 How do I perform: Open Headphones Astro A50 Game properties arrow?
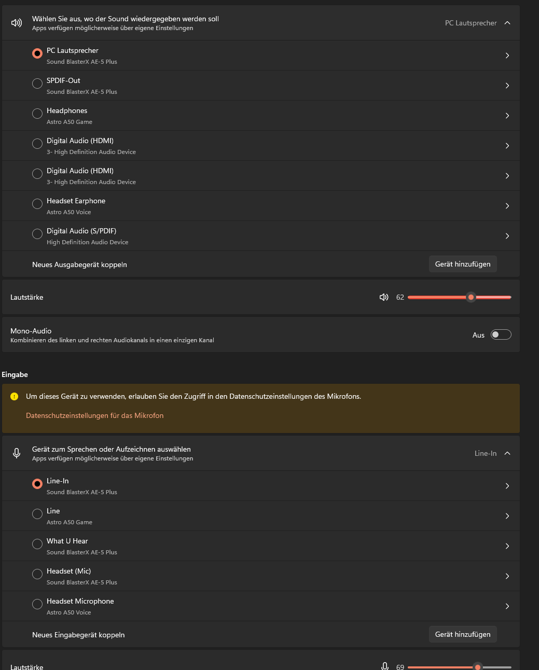[507, 116]
